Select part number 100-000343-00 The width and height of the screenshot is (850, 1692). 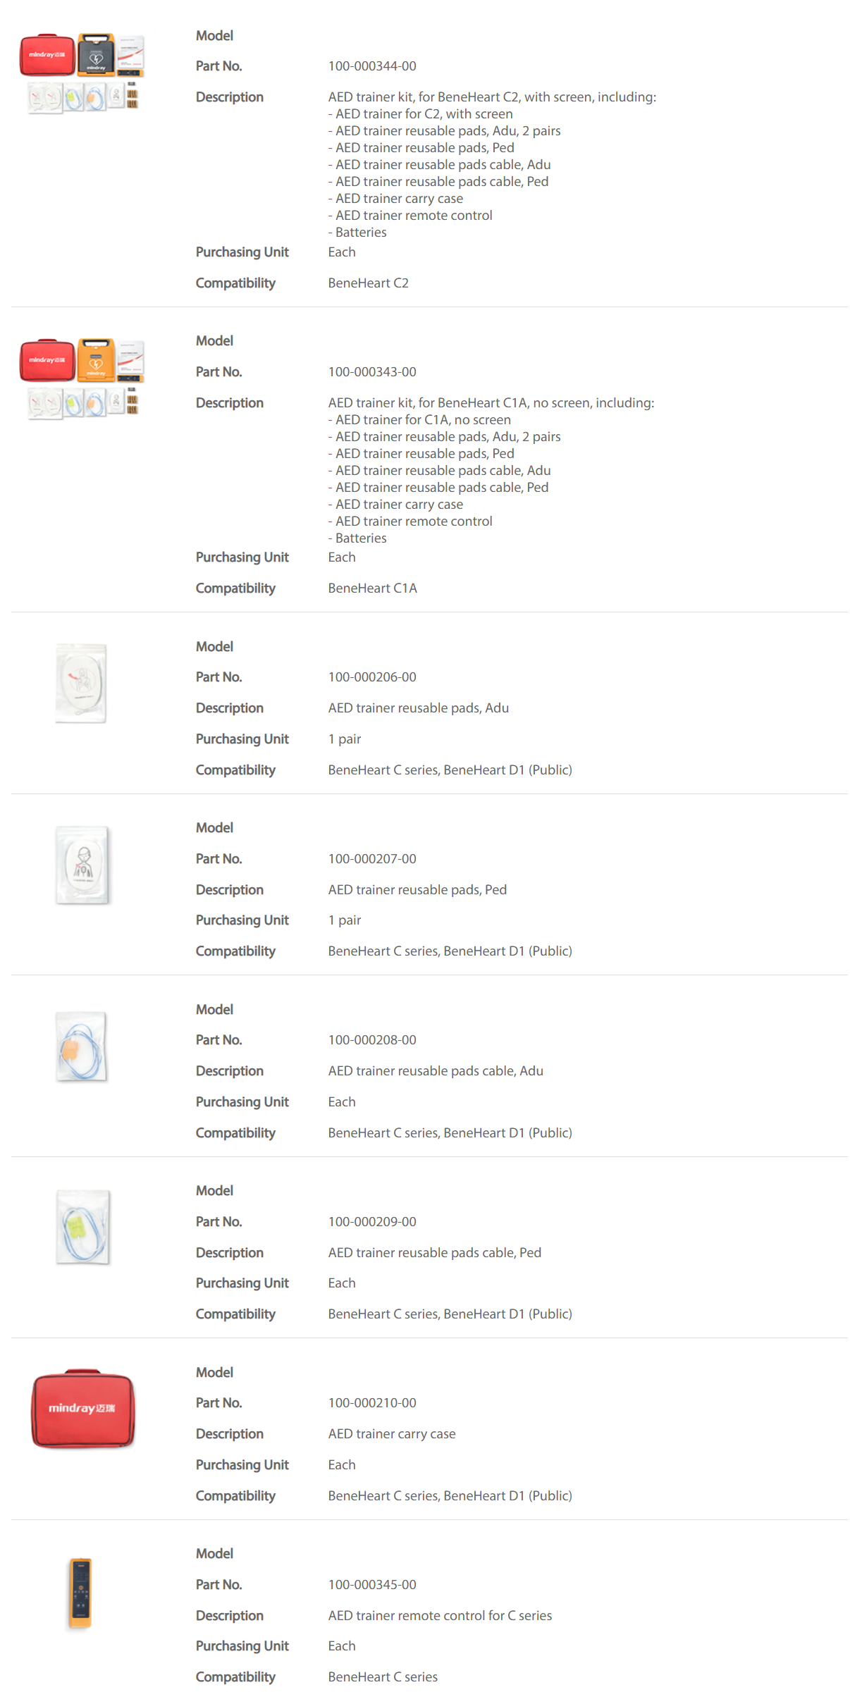coord(371,372)
